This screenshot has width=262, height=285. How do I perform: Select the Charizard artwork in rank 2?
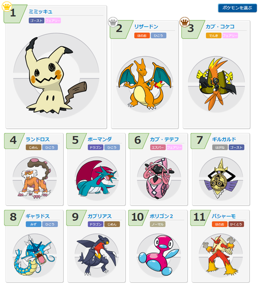145,84
